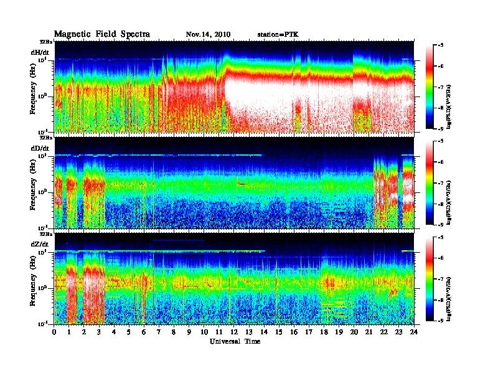
Task: Click the "0" tick label on the Universal Time axis
Action: tap(54, 332)
